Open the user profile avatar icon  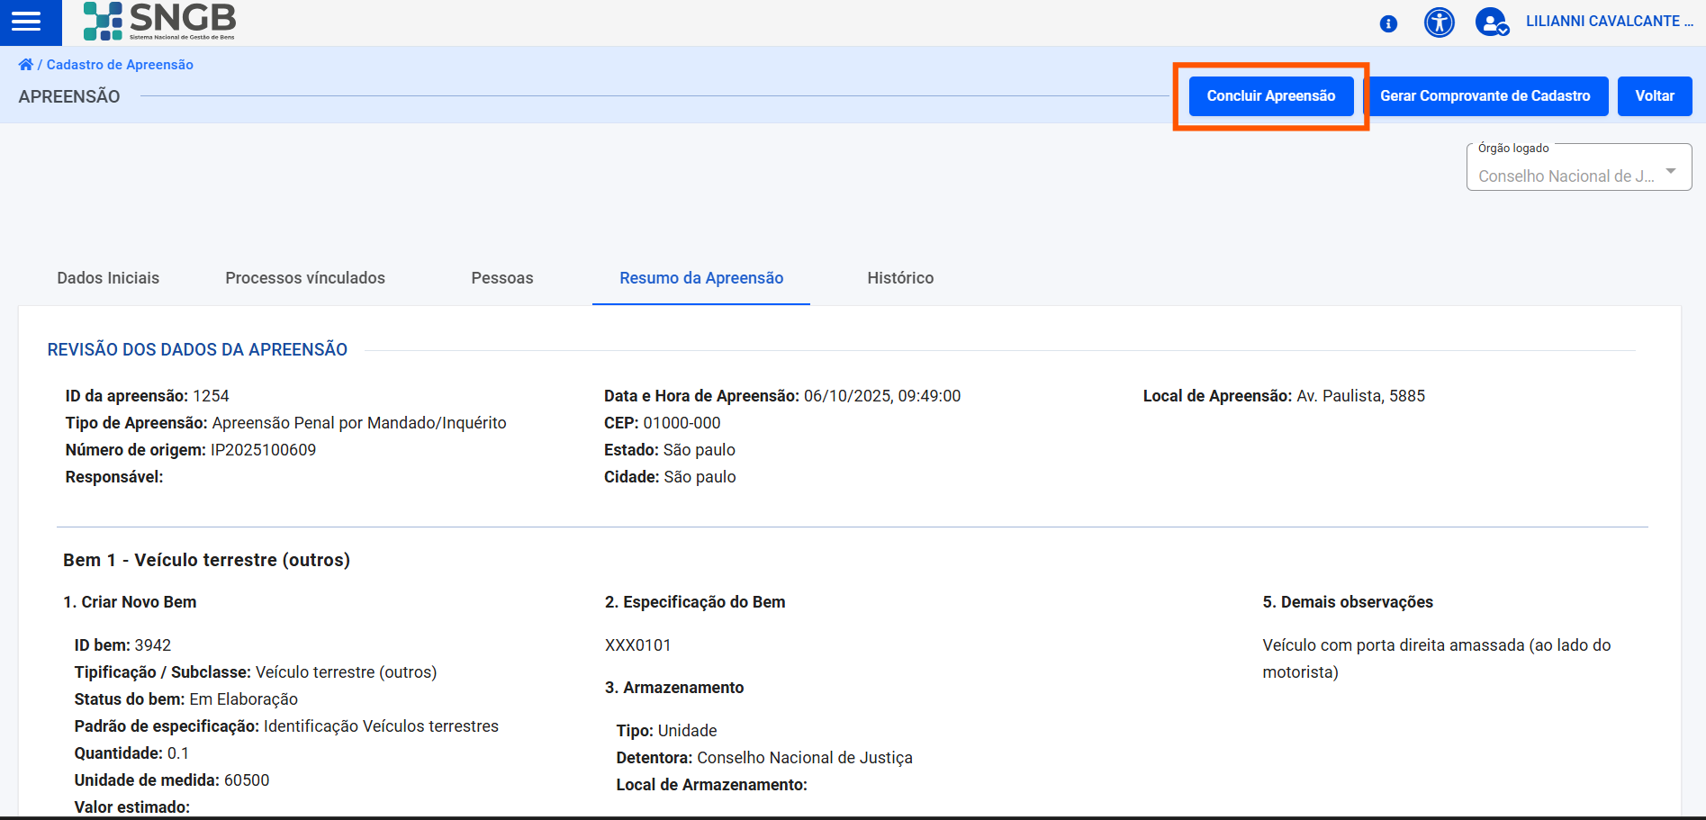(1490, 23)
